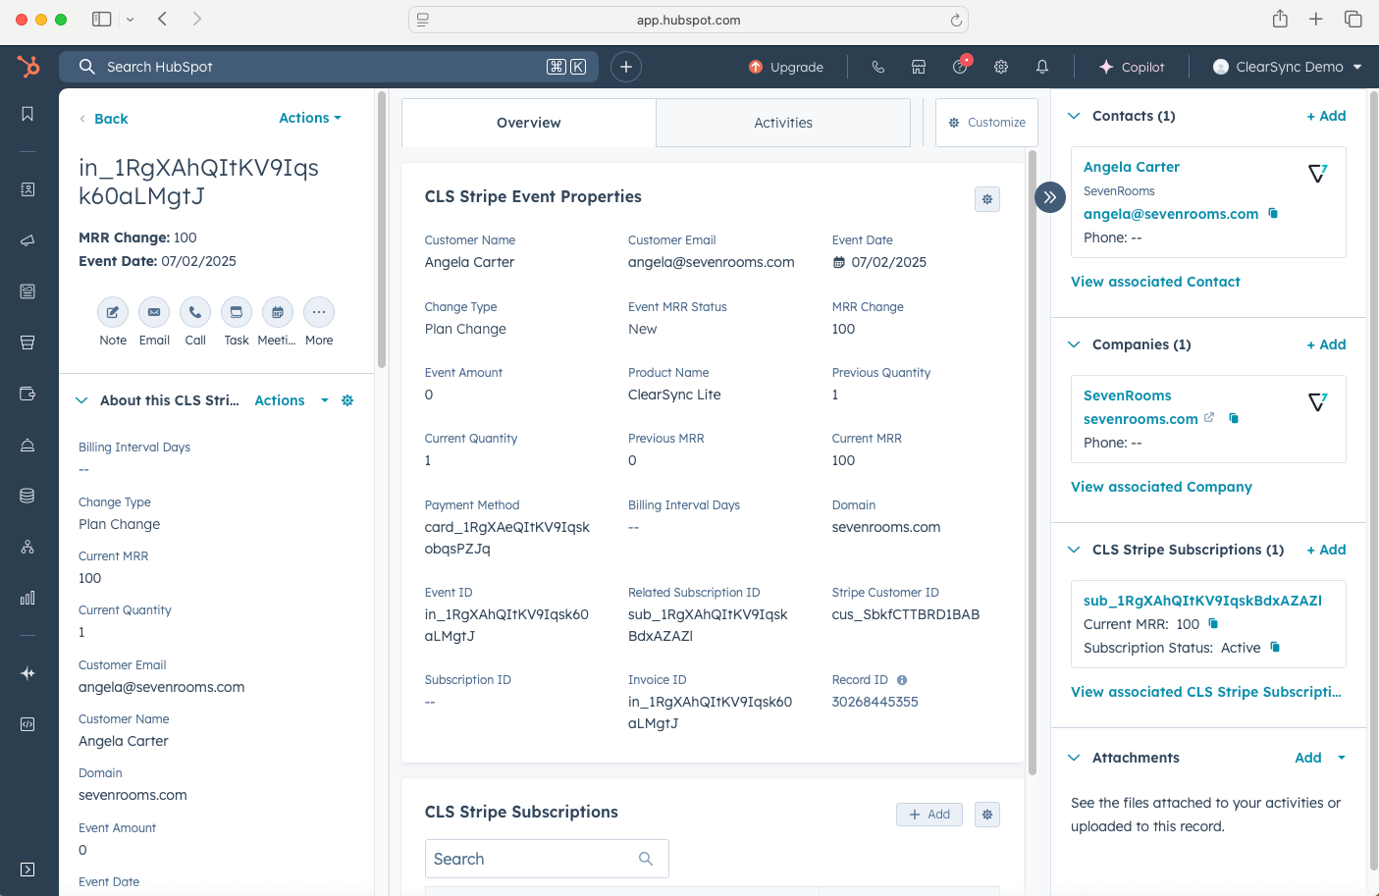Click the Record ID value 30268445355
The height and width of the screenshot is (896, 1379).
[x=875, y=702]
